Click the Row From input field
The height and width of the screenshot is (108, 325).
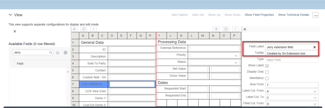[x=291, y=85]
